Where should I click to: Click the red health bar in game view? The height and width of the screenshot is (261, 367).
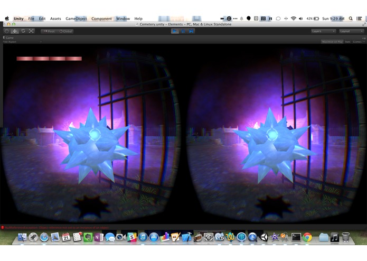click(49, 59)
